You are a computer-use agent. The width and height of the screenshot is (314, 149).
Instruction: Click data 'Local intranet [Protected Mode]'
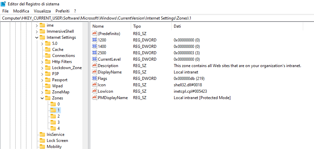tap(202, 98)
